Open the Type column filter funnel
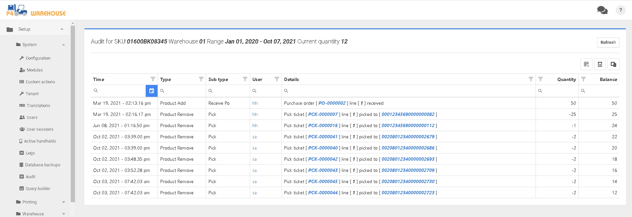Screen dimensions: 632x217 coord(201,79)
